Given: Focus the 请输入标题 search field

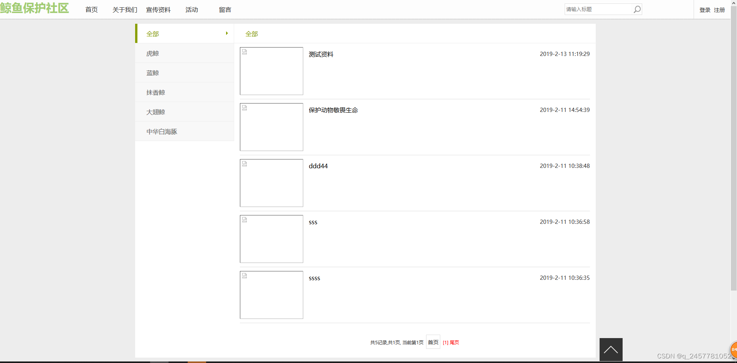Looking at the screenshot, I should click(599, 9).
